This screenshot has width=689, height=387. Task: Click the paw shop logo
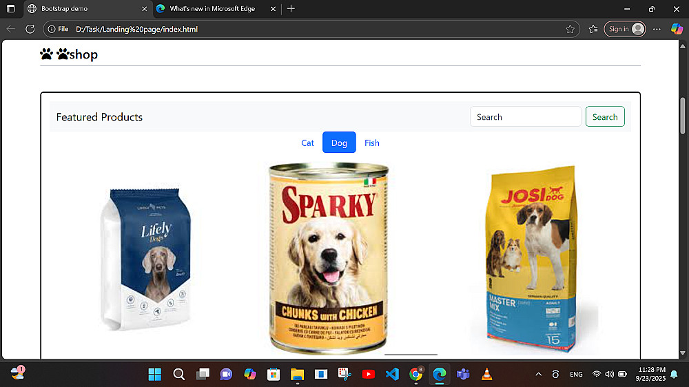[68, 54]
